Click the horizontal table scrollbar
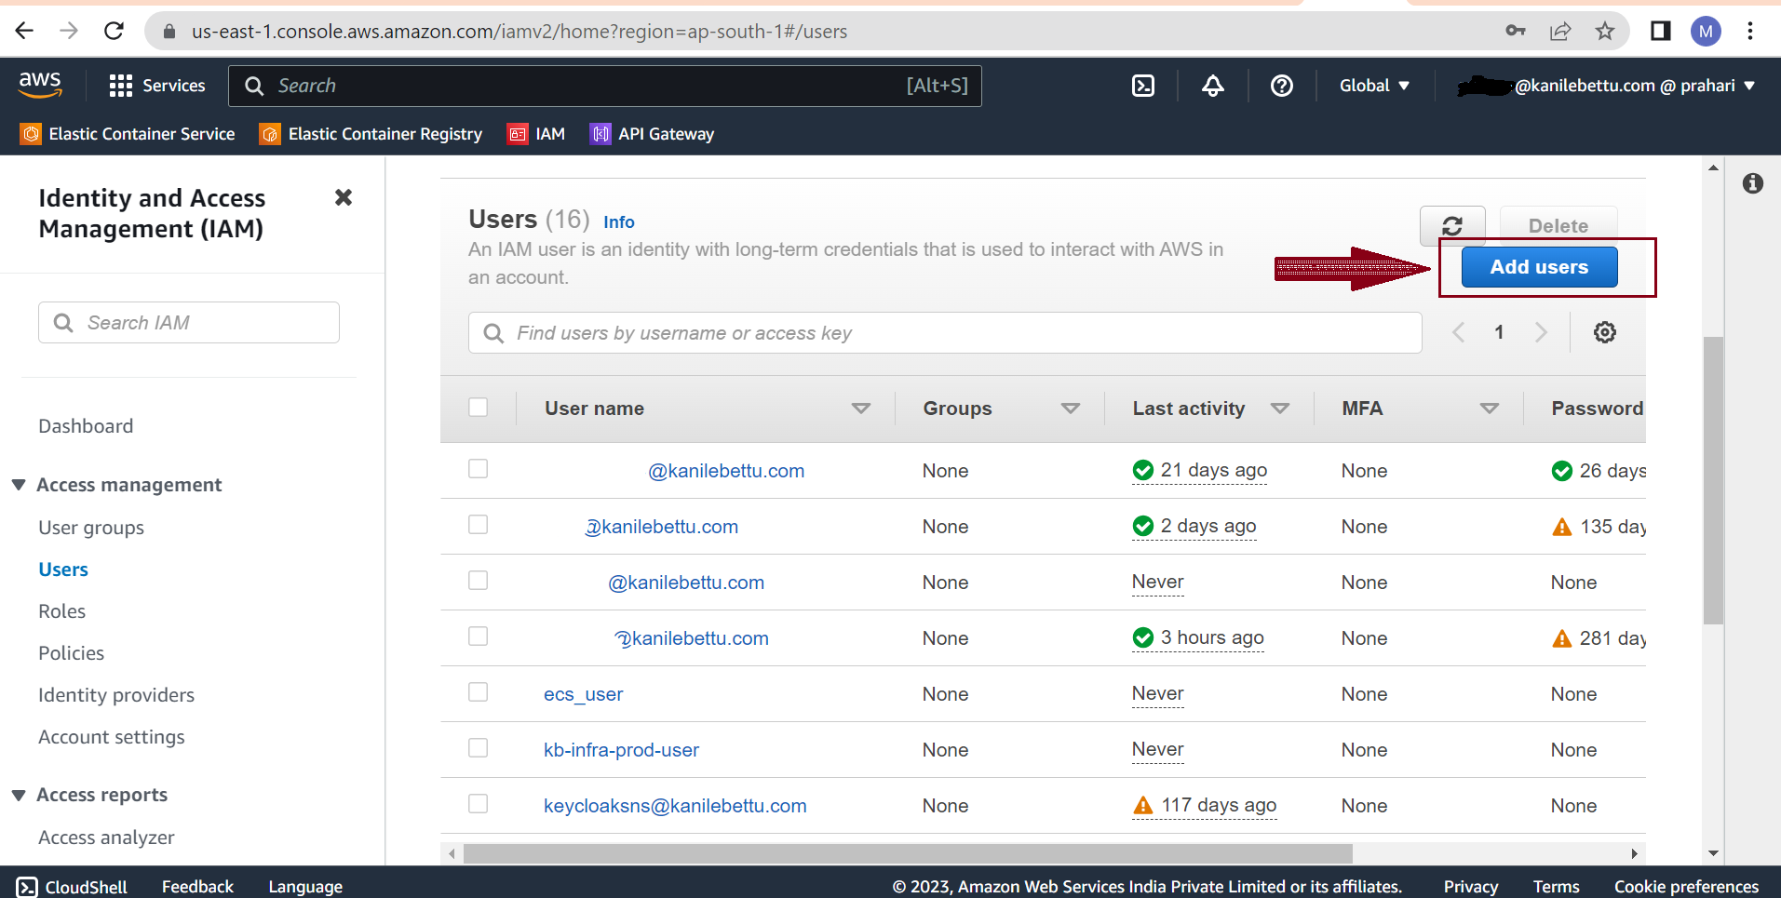The height and width of the screenshot is (898, 1781). (908, 853)
